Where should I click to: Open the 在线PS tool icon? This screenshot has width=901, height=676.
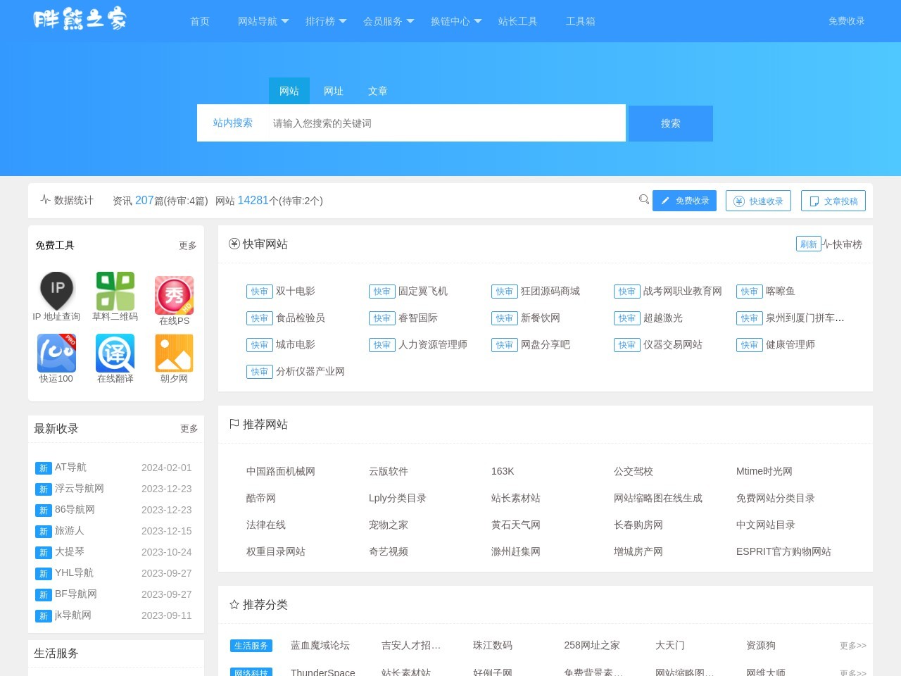click(x=174, y=295)
